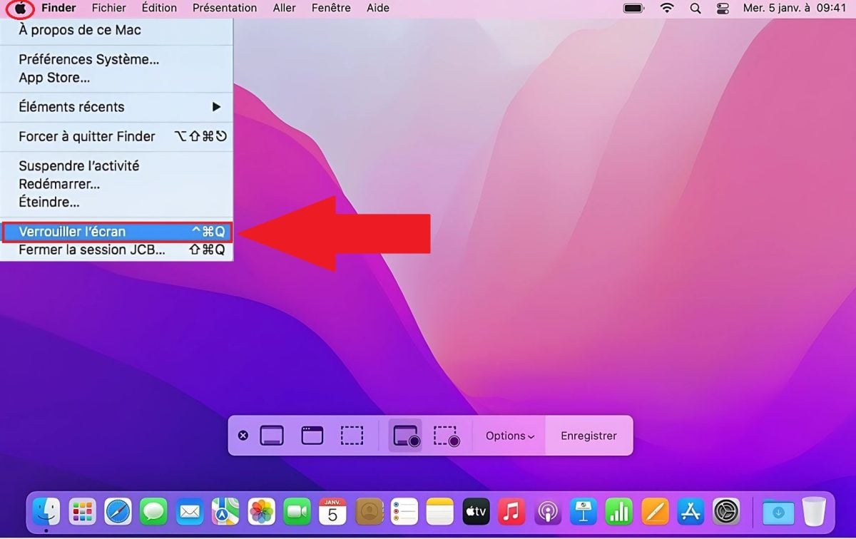Open Finder from the Dock
This screenshot has height=539, width=856.
[x=46, y=511]
